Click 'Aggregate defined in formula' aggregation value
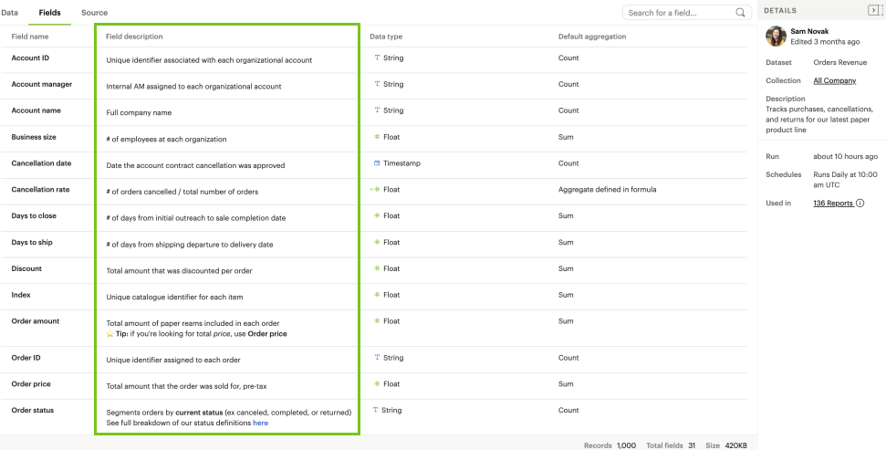 pyautogui.click(x=608, y=189)
